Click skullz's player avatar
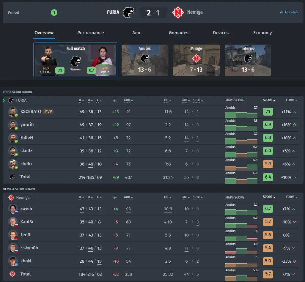Viewport: 305px width, 282px height. tap(13, 151)
